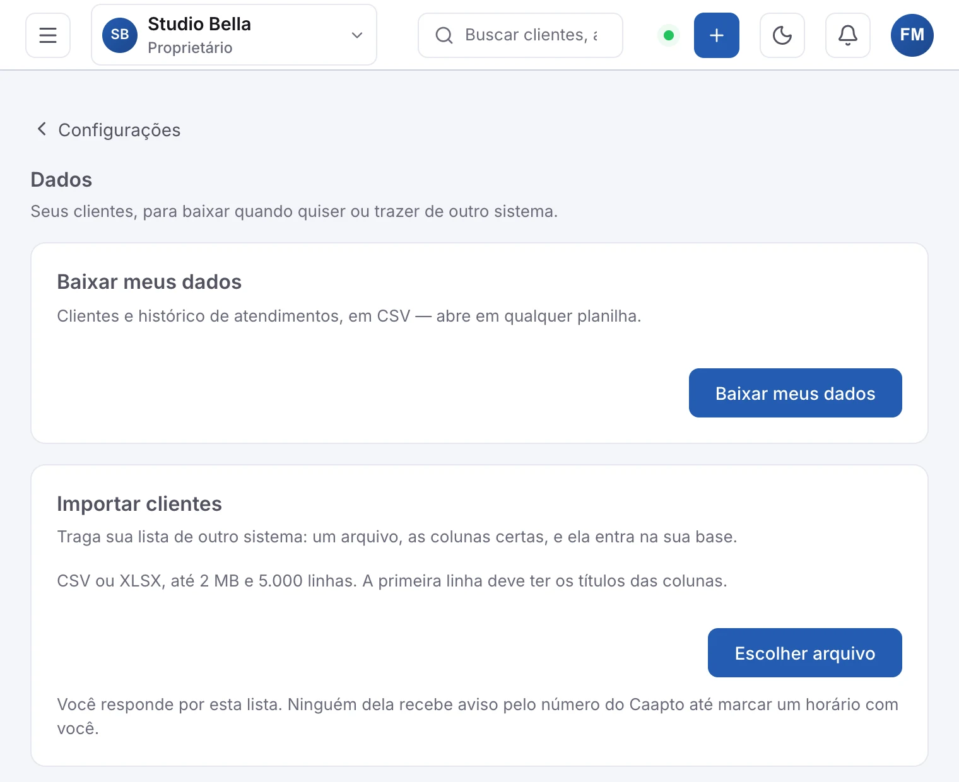This screenshot has height=782, width=959.
Task: Focus the Buscar clientes search field
Action: click(x=521, y=35)
